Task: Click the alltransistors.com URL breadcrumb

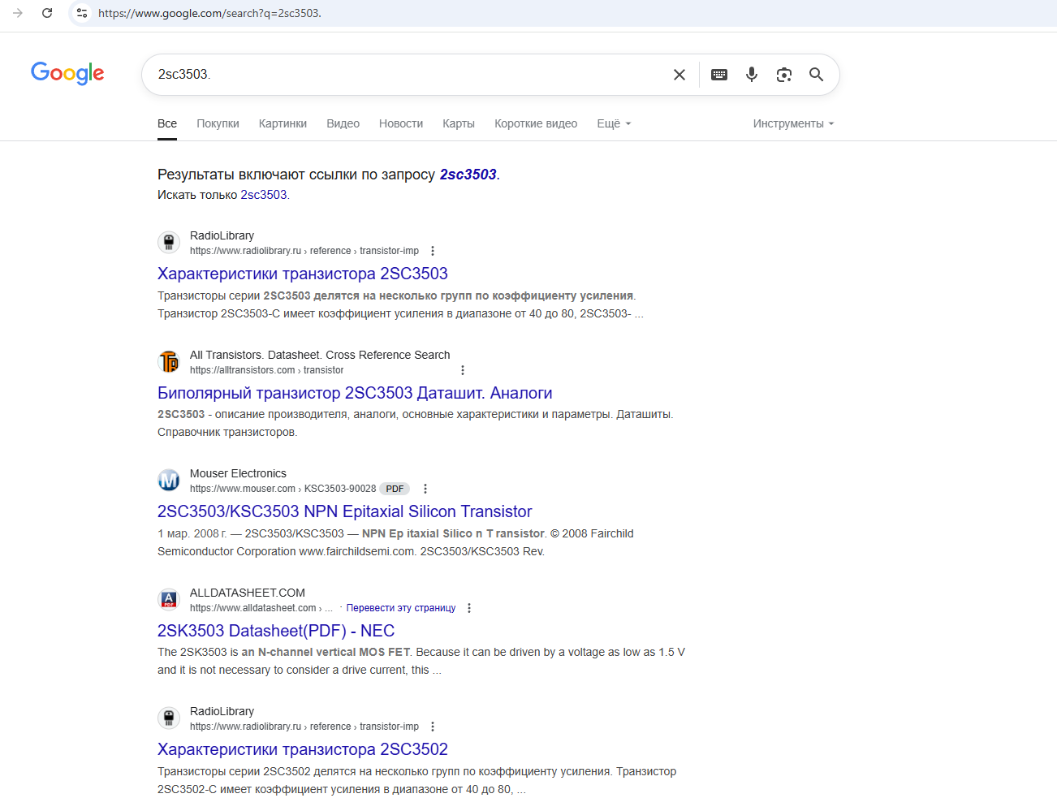Action: click(266, 370)
